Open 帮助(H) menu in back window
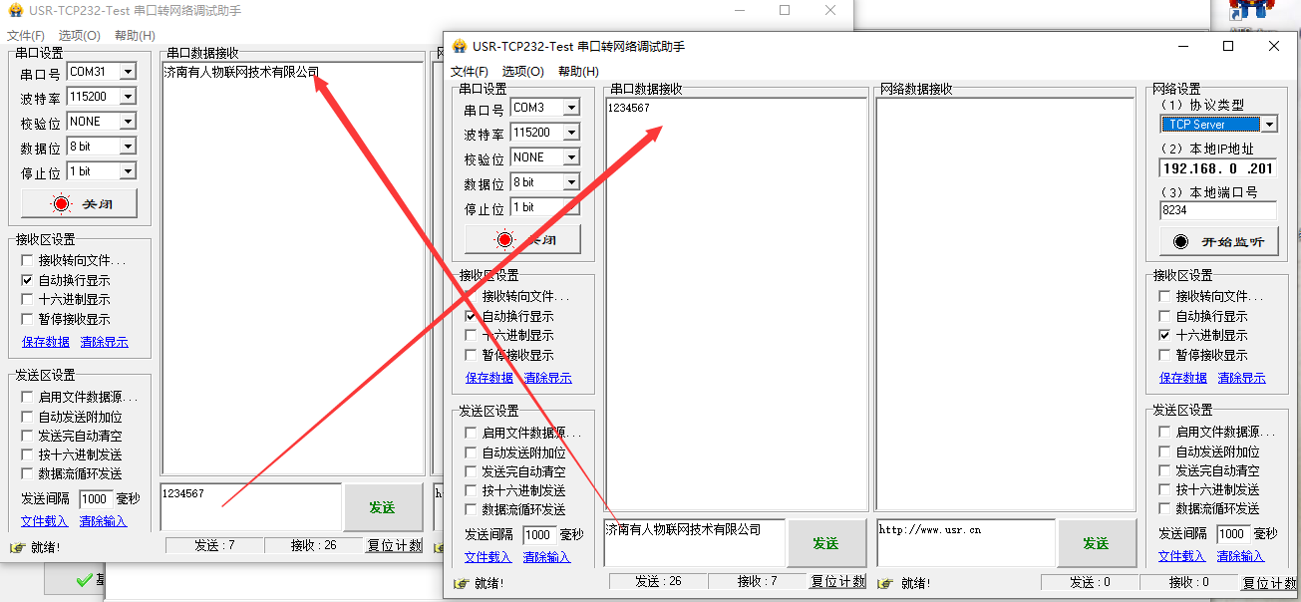 (x=135, y=36)
